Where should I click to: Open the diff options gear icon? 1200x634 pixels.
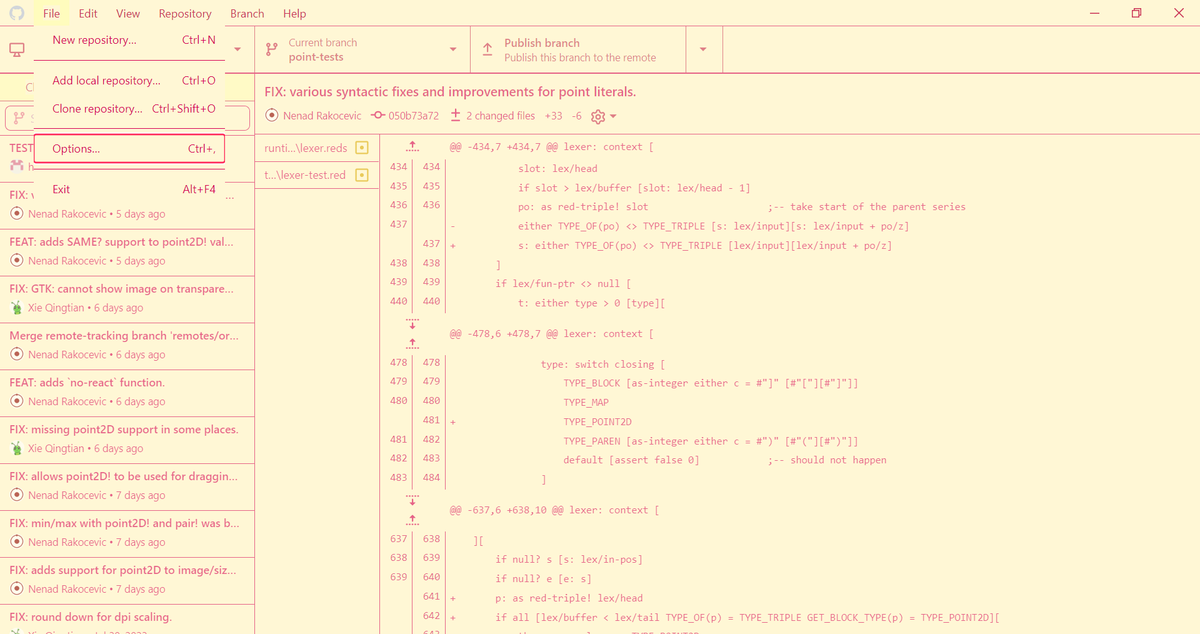pyautogui.click(x=598, y=116)
